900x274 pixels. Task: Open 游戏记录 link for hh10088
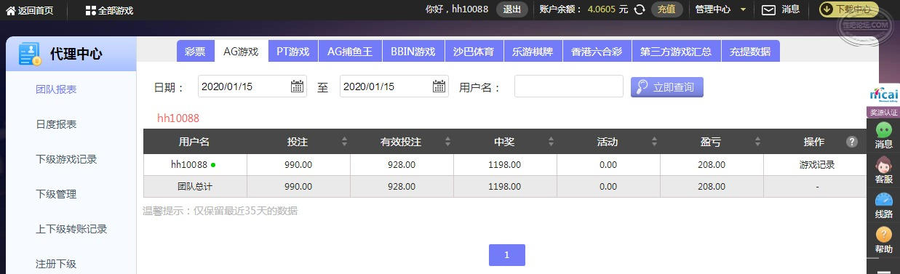click(x=817, y=164)
